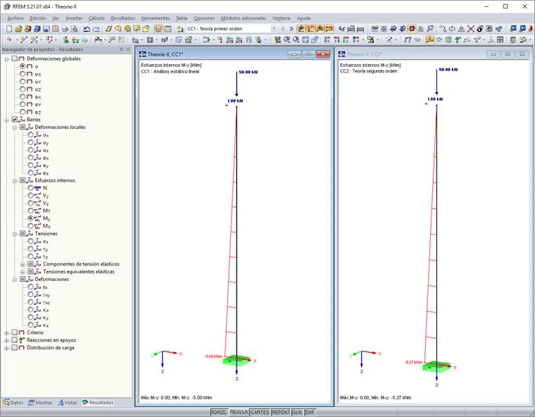Click the Redo arrow icon
This screenshot has width=535, height=417.
pos(96,29)
